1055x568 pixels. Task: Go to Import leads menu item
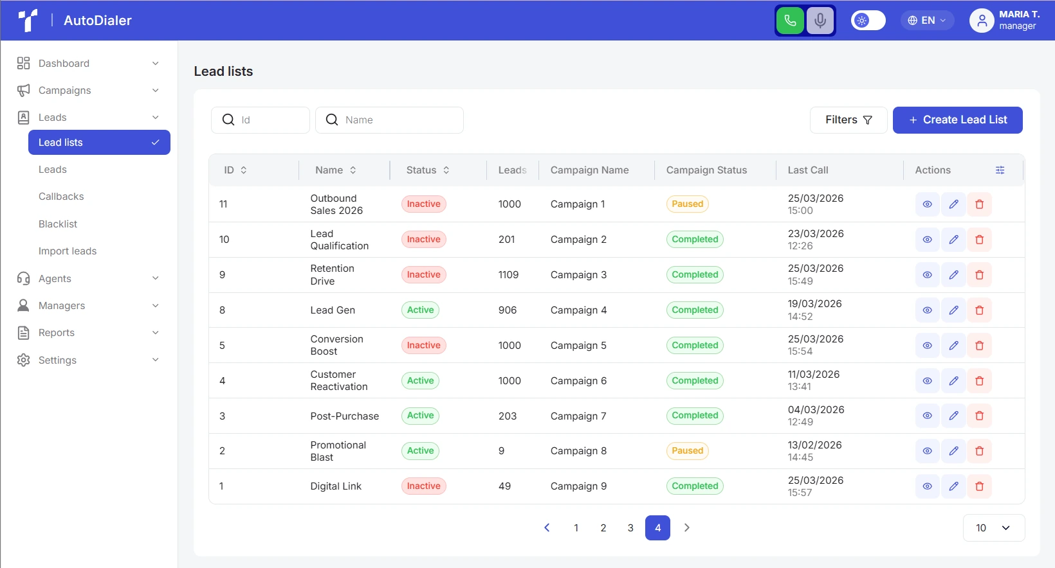68,251
